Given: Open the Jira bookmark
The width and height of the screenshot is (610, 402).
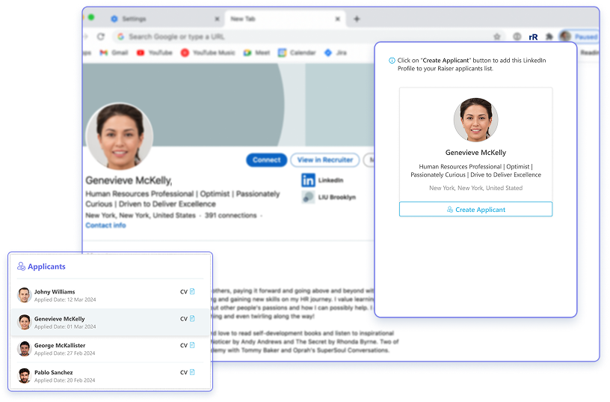Looking at the screenshot, I should coord(336,52).
